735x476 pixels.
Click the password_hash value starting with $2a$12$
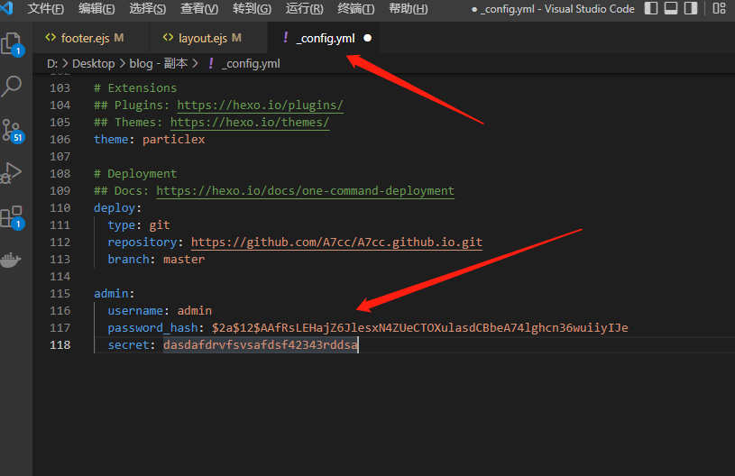coord(419,328)
